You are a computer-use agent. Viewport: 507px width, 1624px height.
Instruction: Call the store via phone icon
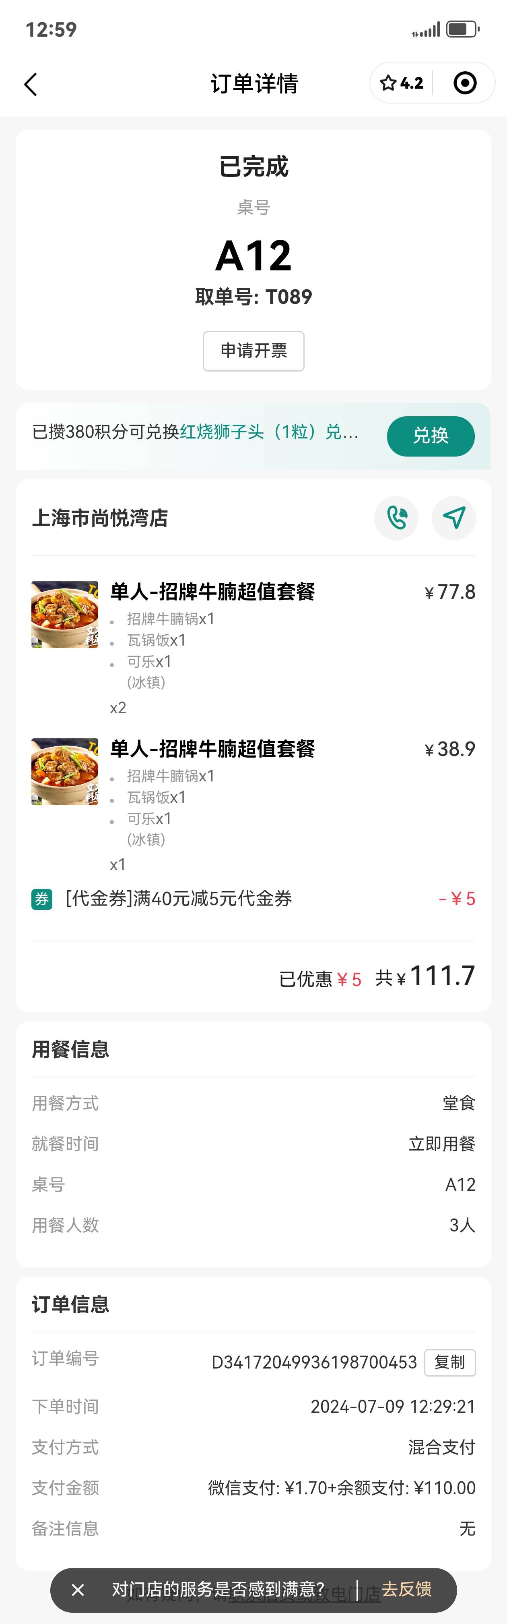pyautogui.click(x=396, y=518)
